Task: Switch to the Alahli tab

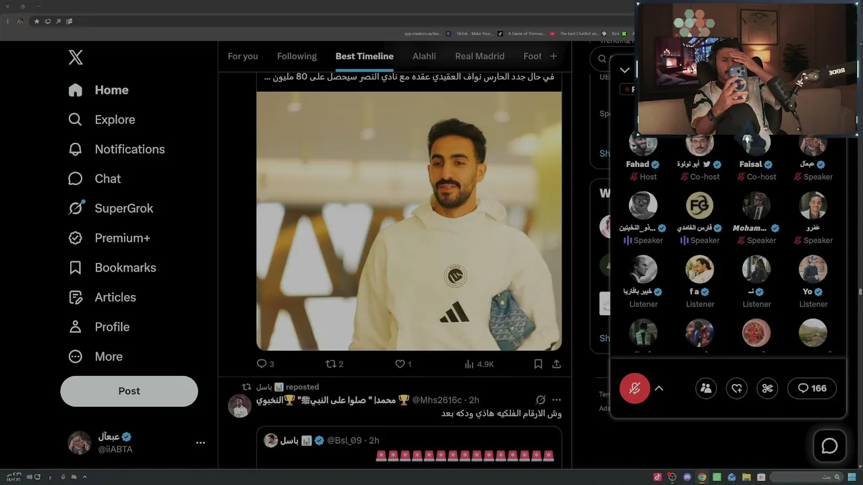Action: (424, 57)
